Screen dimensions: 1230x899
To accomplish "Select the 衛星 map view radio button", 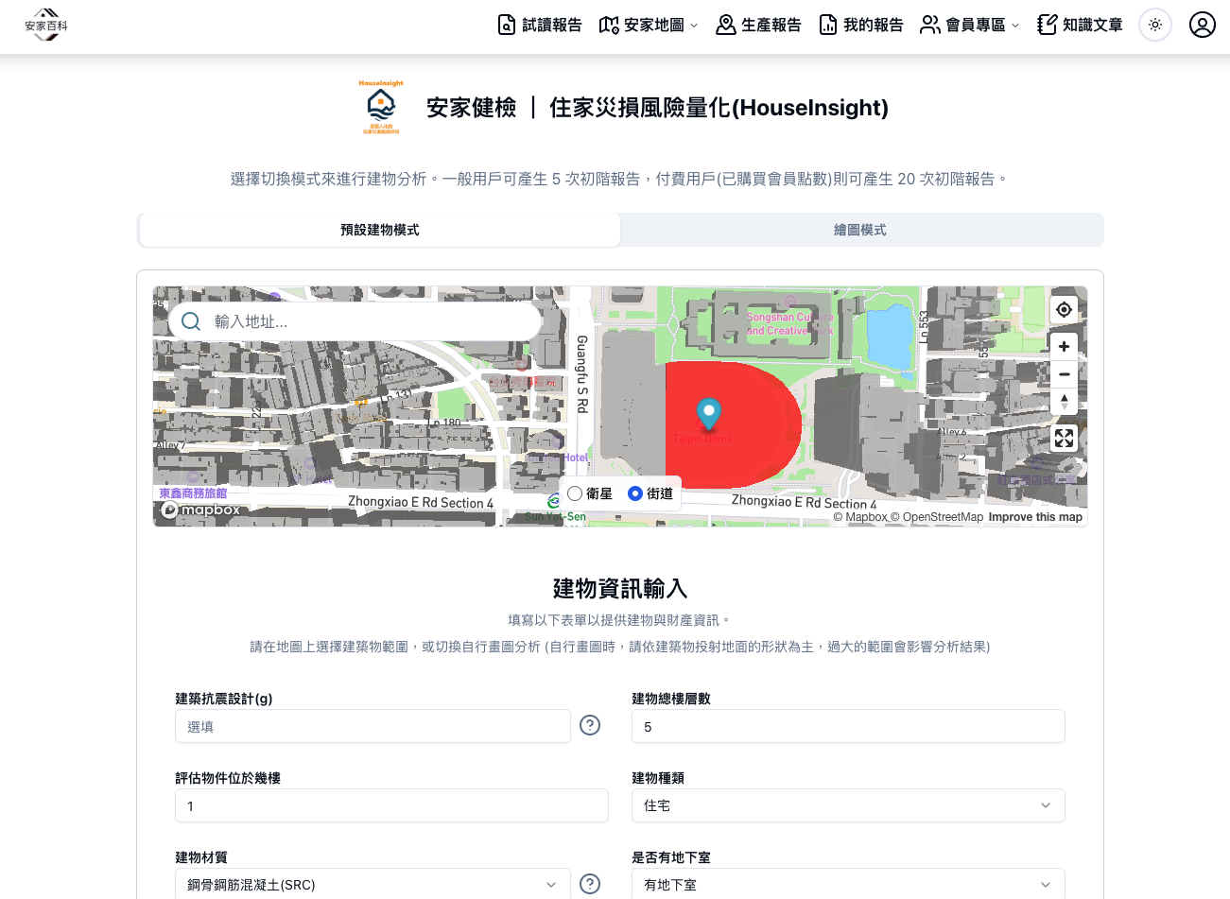I will (x=575, y=493).
